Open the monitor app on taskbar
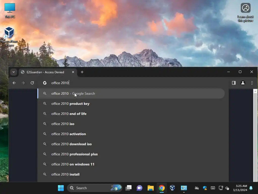 coord(184,188)
